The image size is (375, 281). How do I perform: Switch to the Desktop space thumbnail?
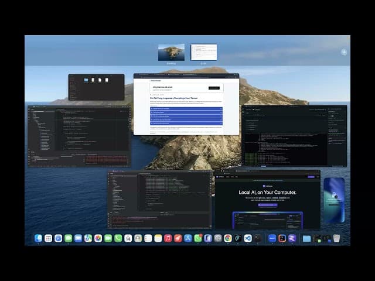click(171, 52)
